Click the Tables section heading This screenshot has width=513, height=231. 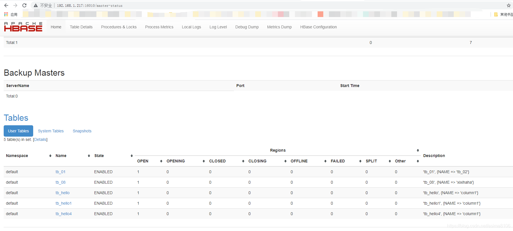click(x=16, y=118)
